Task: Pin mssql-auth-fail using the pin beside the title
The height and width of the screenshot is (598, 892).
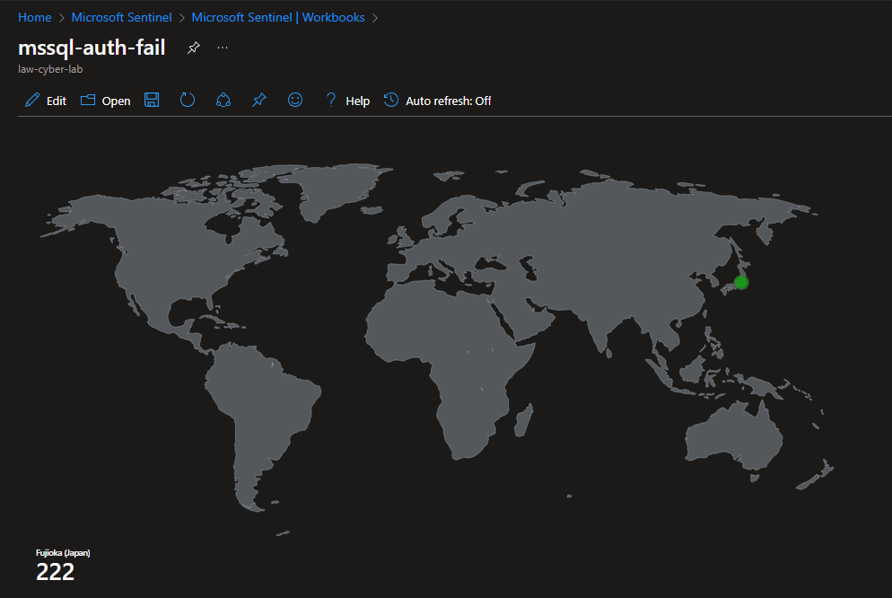Action: (193, 48)
